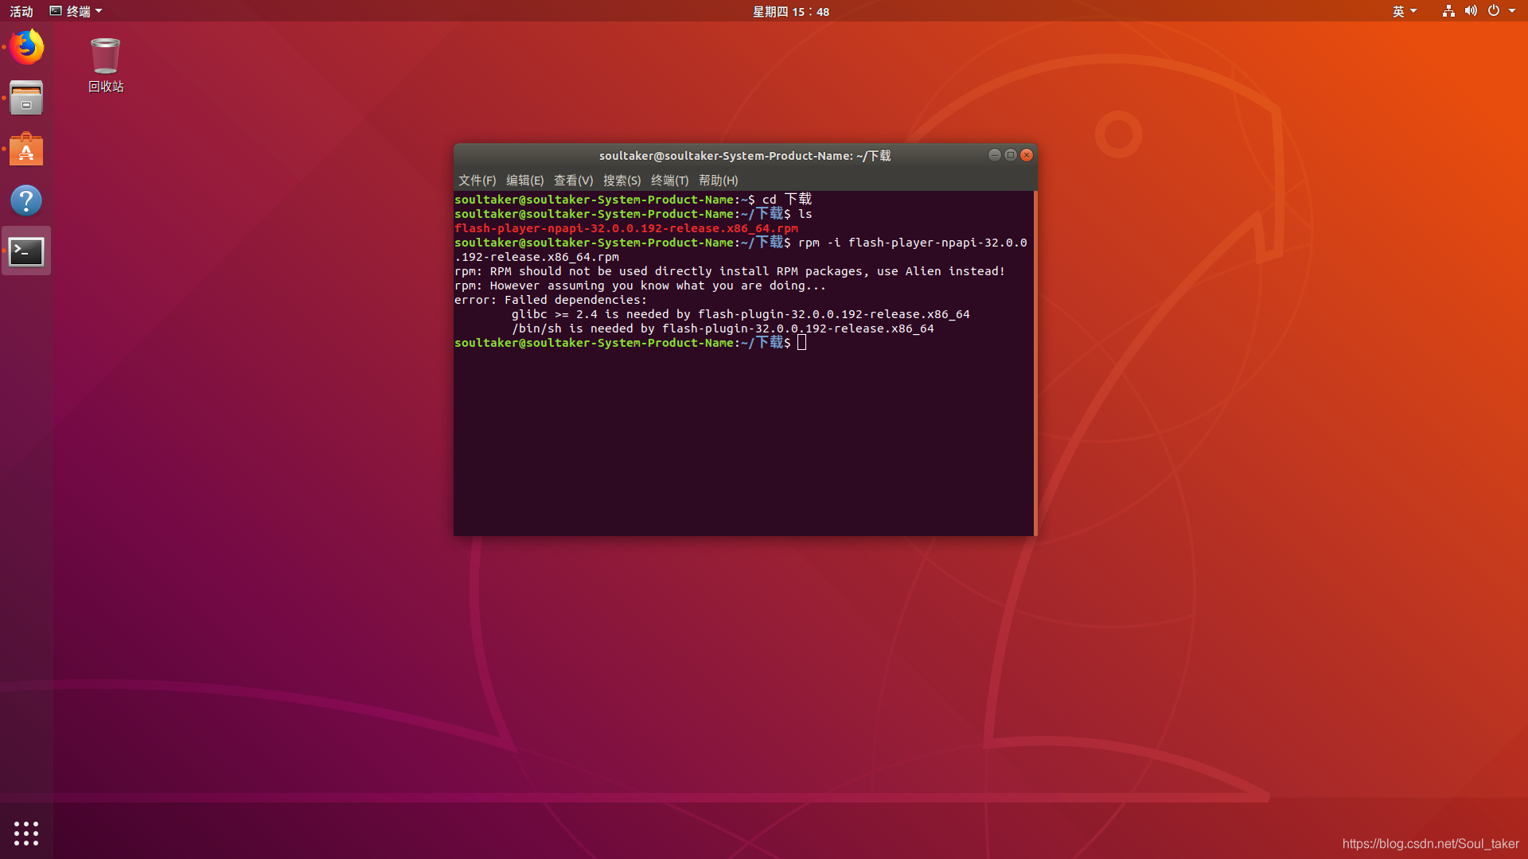The height and width of the screenshot is (859, 1528).
Task: Click the red flash-player-npapi rpm filename
Action: 626,228
